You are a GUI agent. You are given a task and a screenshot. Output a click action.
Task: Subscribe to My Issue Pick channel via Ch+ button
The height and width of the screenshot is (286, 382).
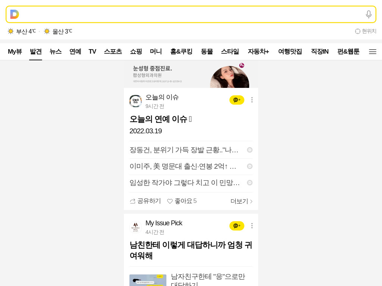coord(237,226)
